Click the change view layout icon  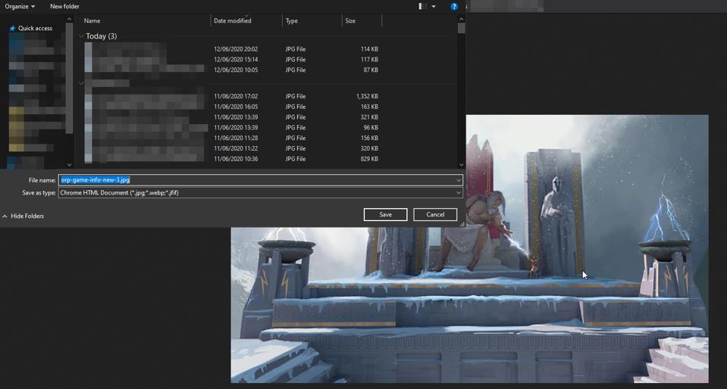click(x=423, y=7)
